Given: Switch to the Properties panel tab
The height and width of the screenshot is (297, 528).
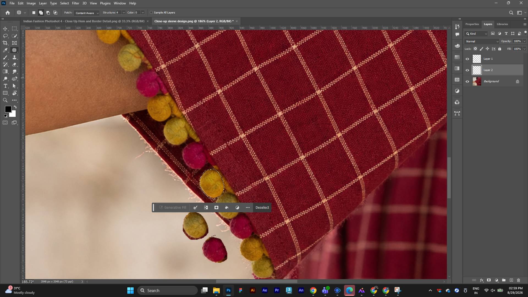Looking at the screenshot, I should click(x=472, y=24).
